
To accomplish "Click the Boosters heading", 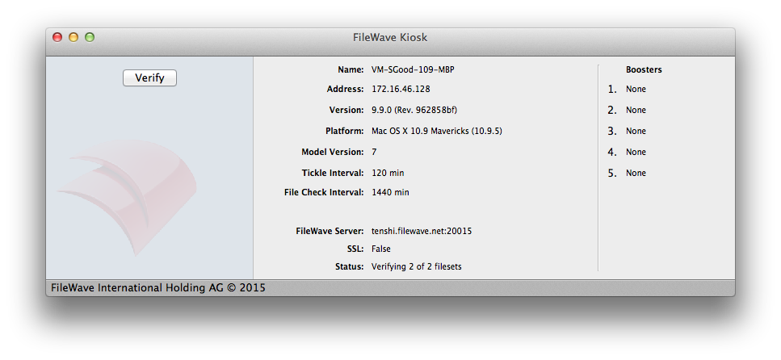I will point(644,69).
